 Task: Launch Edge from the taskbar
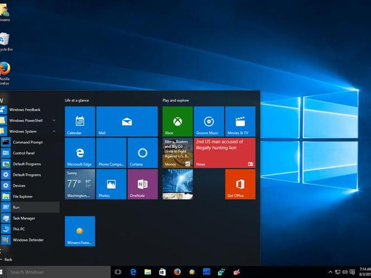coord(133,272)
